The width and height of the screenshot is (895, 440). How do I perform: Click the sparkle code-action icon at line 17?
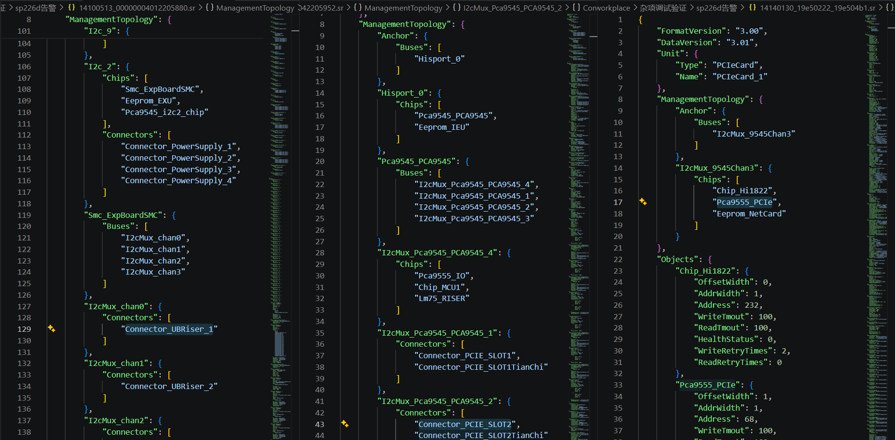(x=643, y=202)
